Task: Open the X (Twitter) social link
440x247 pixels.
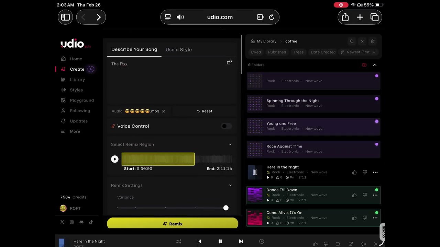Action: [62, 222]
